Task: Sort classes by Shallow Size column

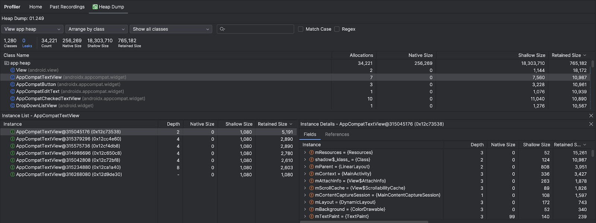Action: (531, 55)
